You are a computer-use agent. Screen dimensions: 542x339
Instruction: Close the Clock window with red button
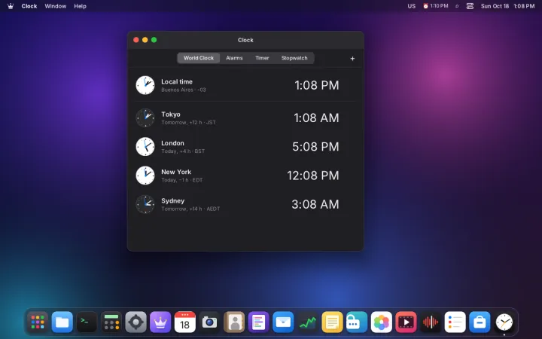coord(135,40)
